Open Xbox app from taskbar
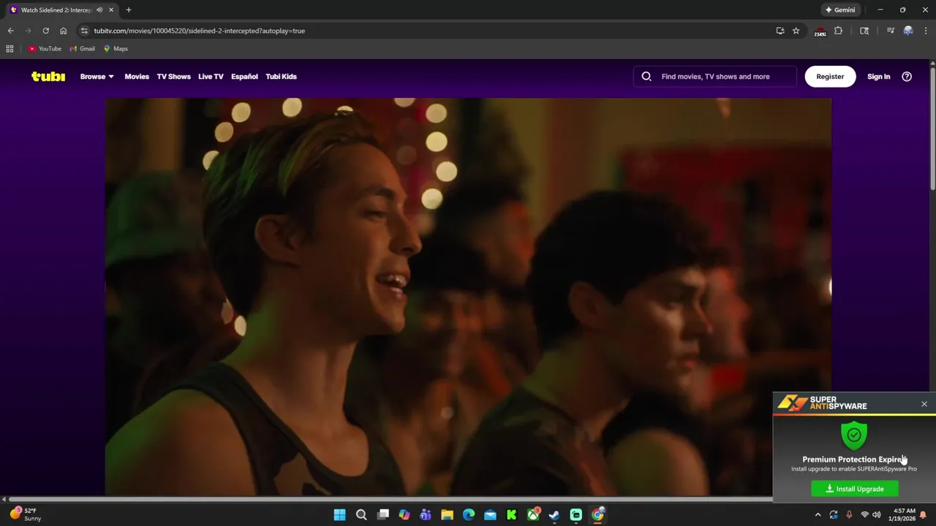The image size is (936, 526). 533,515
